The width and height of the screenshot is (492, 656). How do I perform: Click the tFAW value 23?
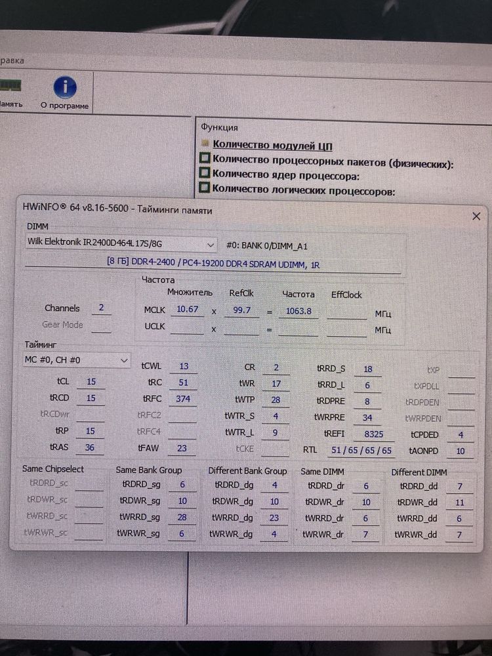(x=182, y=449)
